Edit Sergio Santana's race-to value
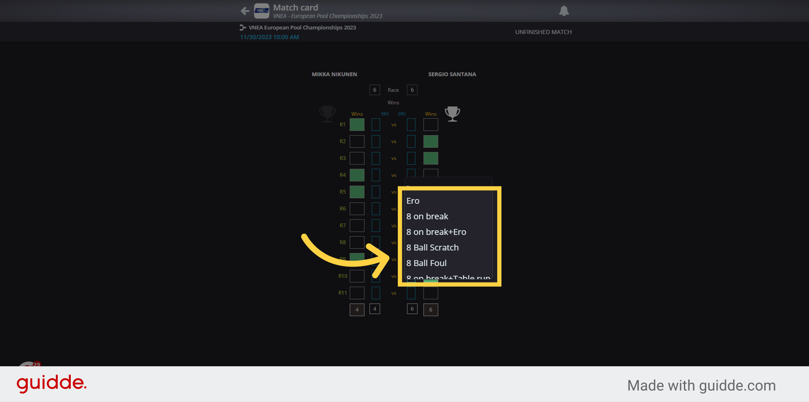The width and height of the screenshot is (809, 402). [x=412, y=90]
